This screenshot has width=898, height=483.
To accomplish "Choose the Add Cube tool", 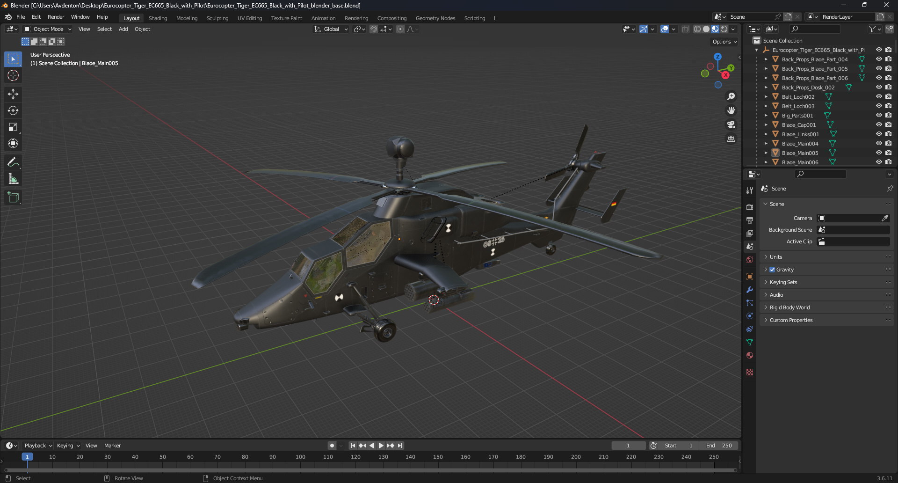I will click(x=13, y=198).
